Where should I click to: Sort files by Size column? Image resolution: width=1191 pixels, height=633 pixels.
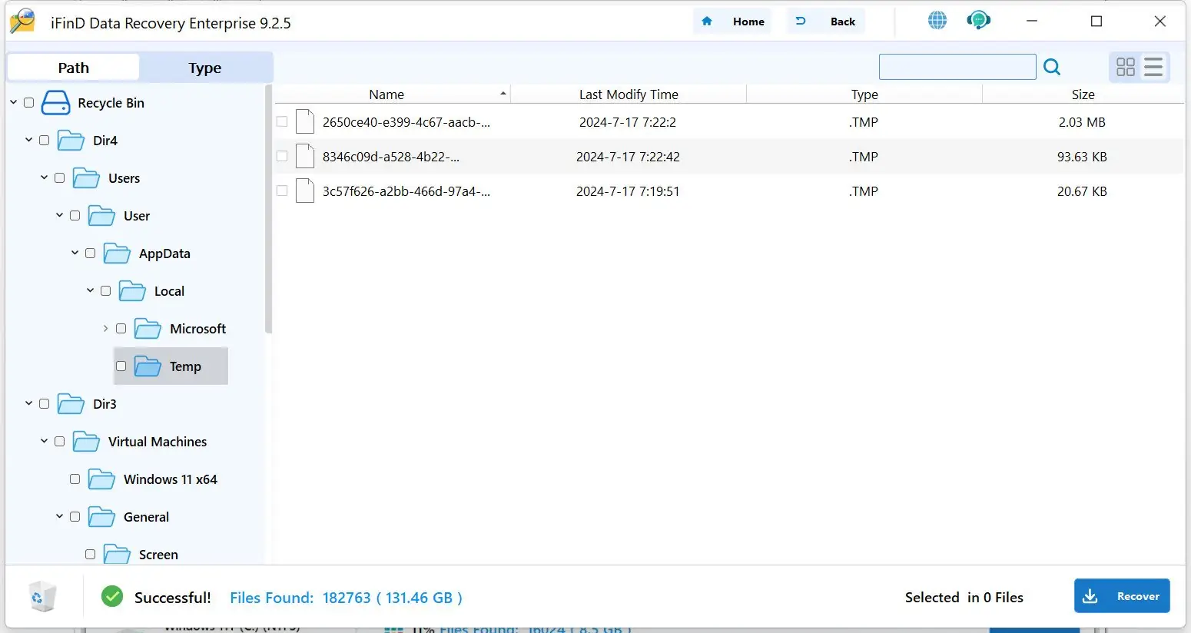point(1083,94)
